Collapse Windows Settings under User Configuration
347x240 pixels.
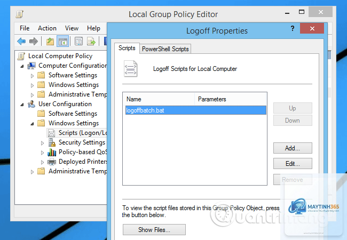pos(32,124)
